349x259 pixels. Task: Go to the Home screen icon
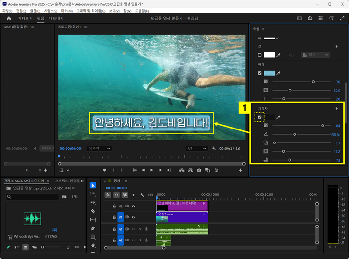coord(9,19)
